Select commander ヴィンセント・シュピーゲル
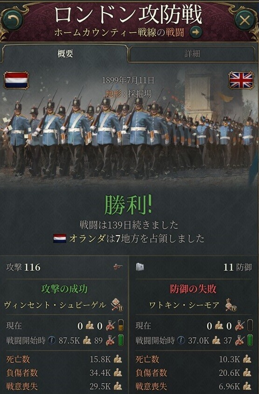Viewport: 259px width, 394px height. [55, 305]
